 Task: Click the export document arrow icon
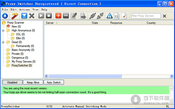(x=83, y=16)
